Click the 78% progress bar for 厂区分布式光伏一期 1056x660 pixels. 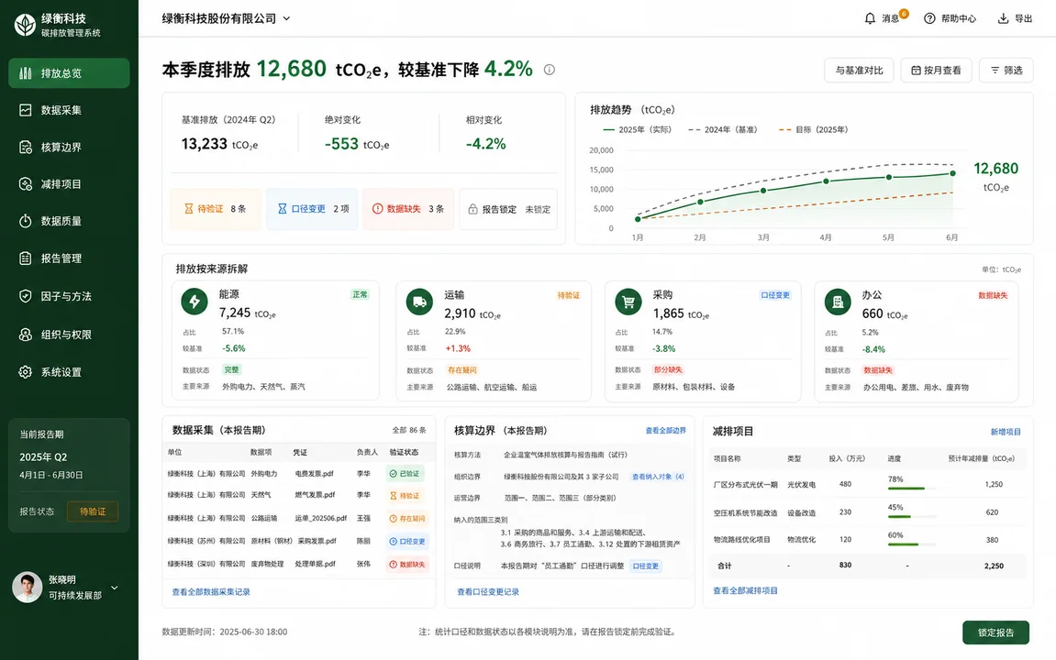pyautogui.click(x=912, y=489)
